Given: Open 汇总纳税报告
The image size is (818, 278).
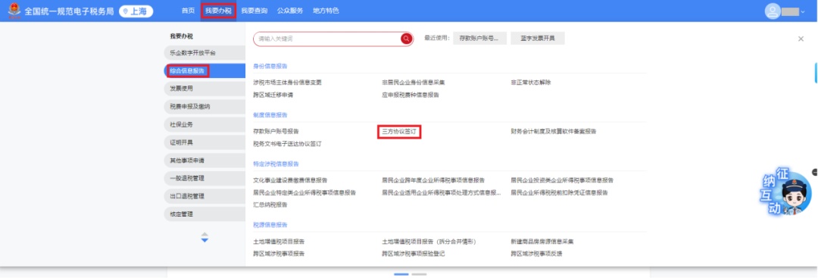Looking at the screenshot, I should point(270,205).
